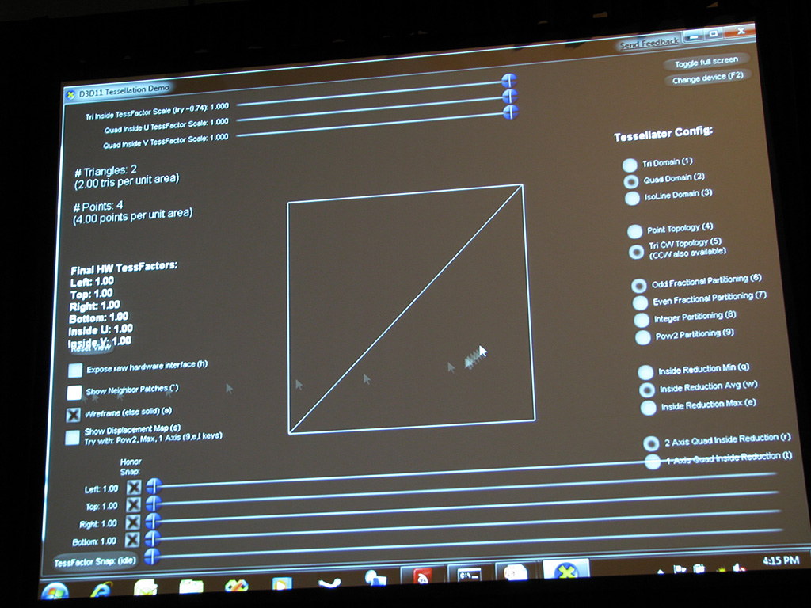Open the Windows Media Player taskbar icon
Image resolution: width=811 pixels, height=608 pixels.
(x=282, y=584)
